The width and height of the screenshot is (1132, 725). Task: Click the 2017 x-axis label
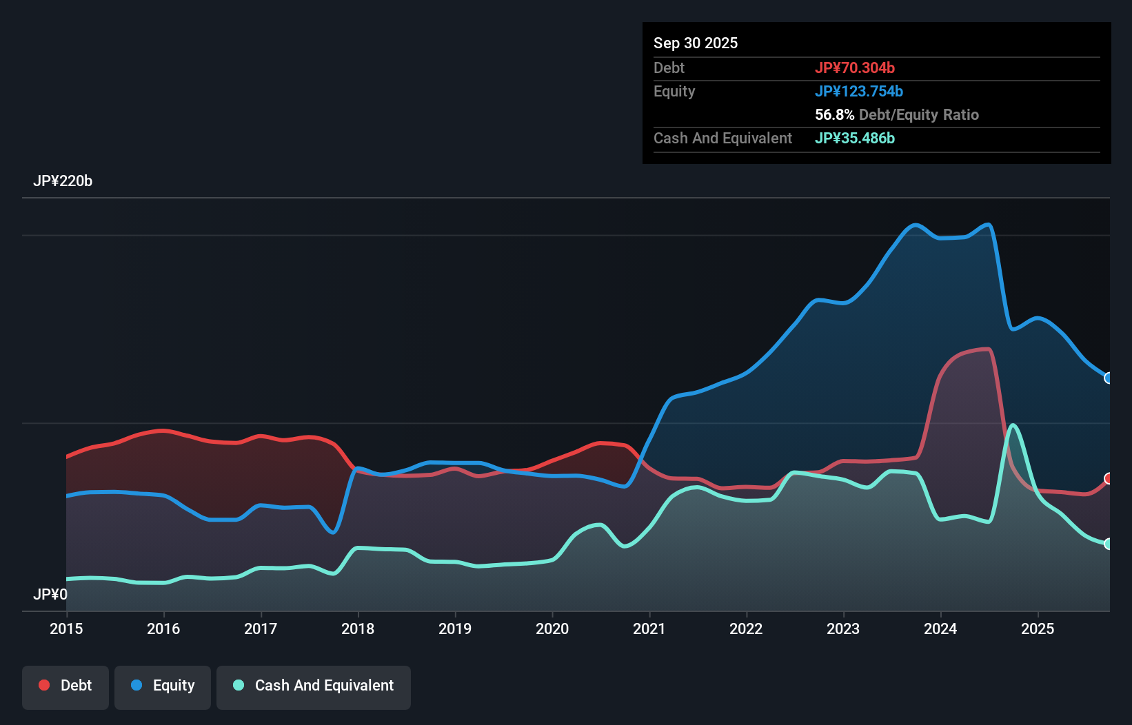click(261, 629)
